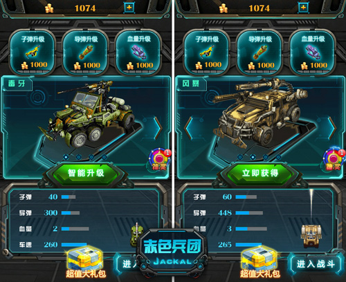Select 血量升级 health upgrade on left screen

(x=138, y=53)
